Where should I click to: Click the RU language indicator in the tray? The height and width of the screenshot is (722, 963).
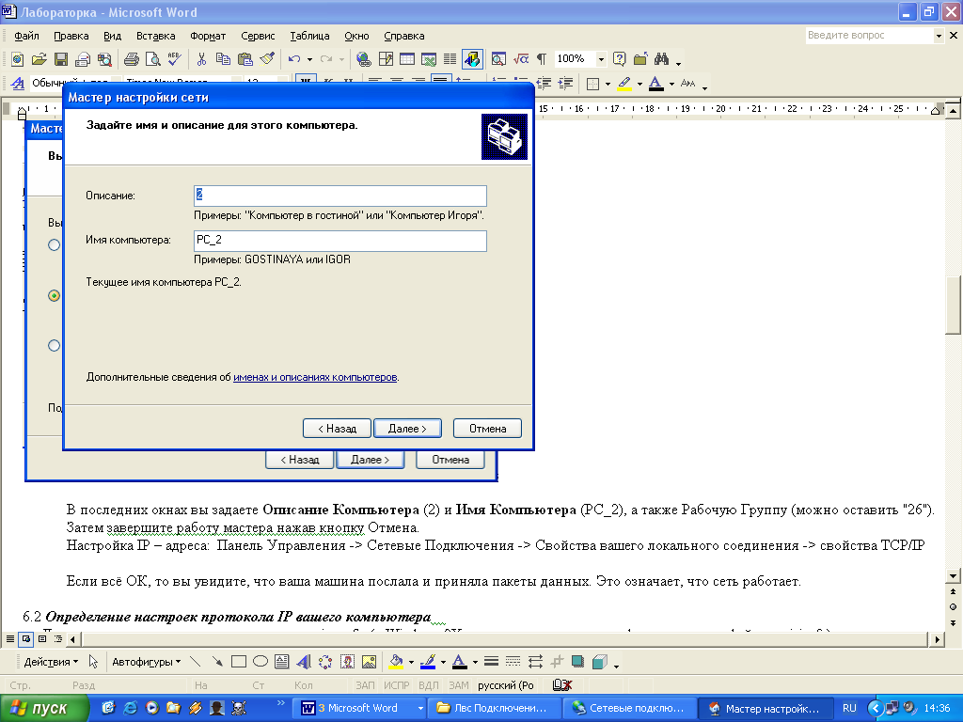(x=849, y=708)
